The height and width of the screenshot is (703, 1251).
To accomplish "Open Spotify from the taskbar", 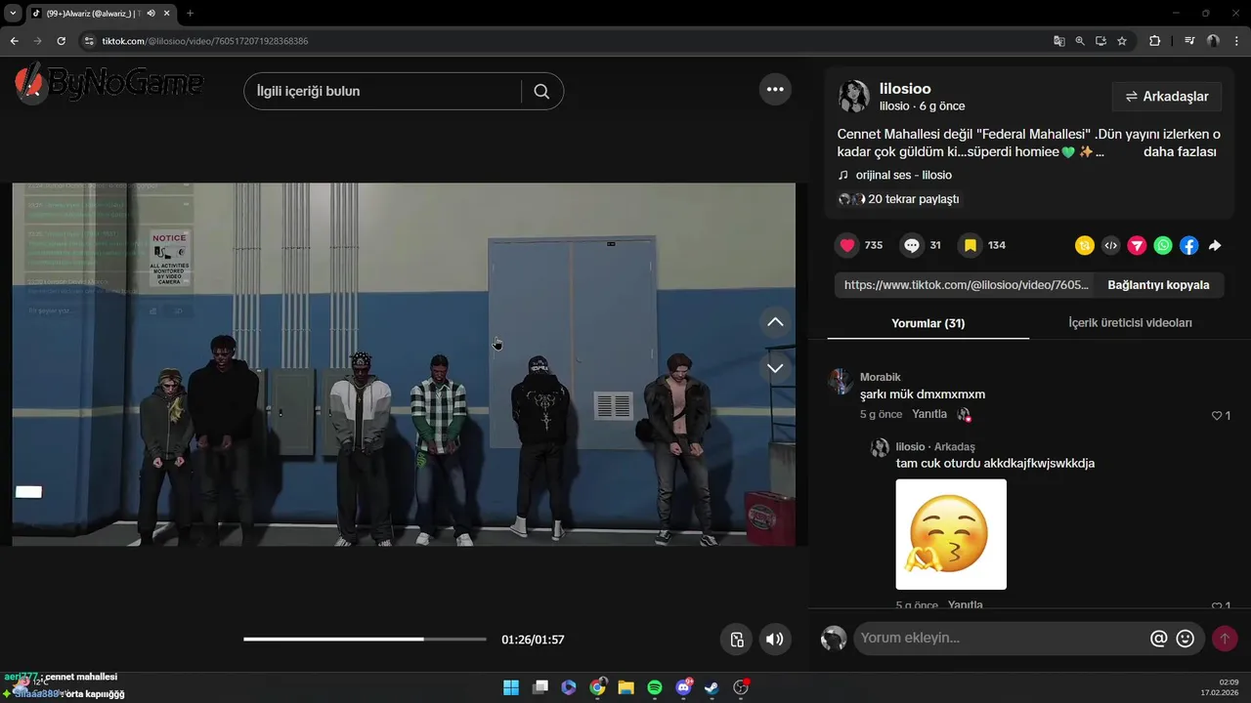I will 655,687.
